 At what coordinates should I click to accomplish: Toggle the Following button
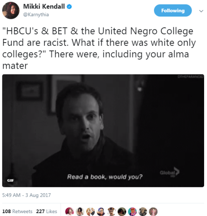(173, 10)
